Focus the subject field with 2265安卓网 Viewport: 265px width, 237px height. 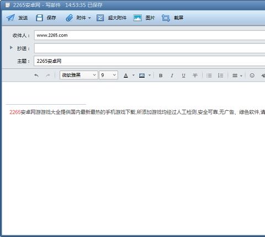(150, 61)
